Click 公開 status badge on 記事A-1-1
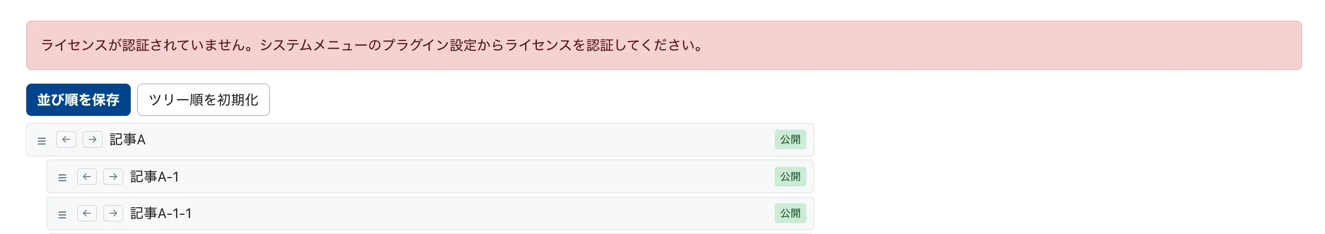Viewport: 1325px width, 234px height. point(790,213)
